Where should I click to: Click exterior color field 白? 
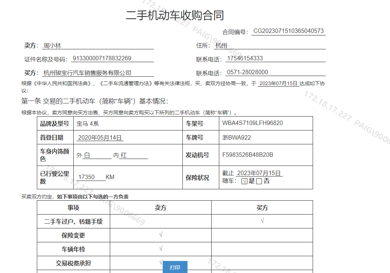[97, 155]
